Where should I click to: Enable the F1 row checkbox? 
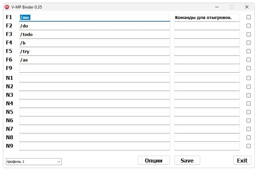point(248,17)
